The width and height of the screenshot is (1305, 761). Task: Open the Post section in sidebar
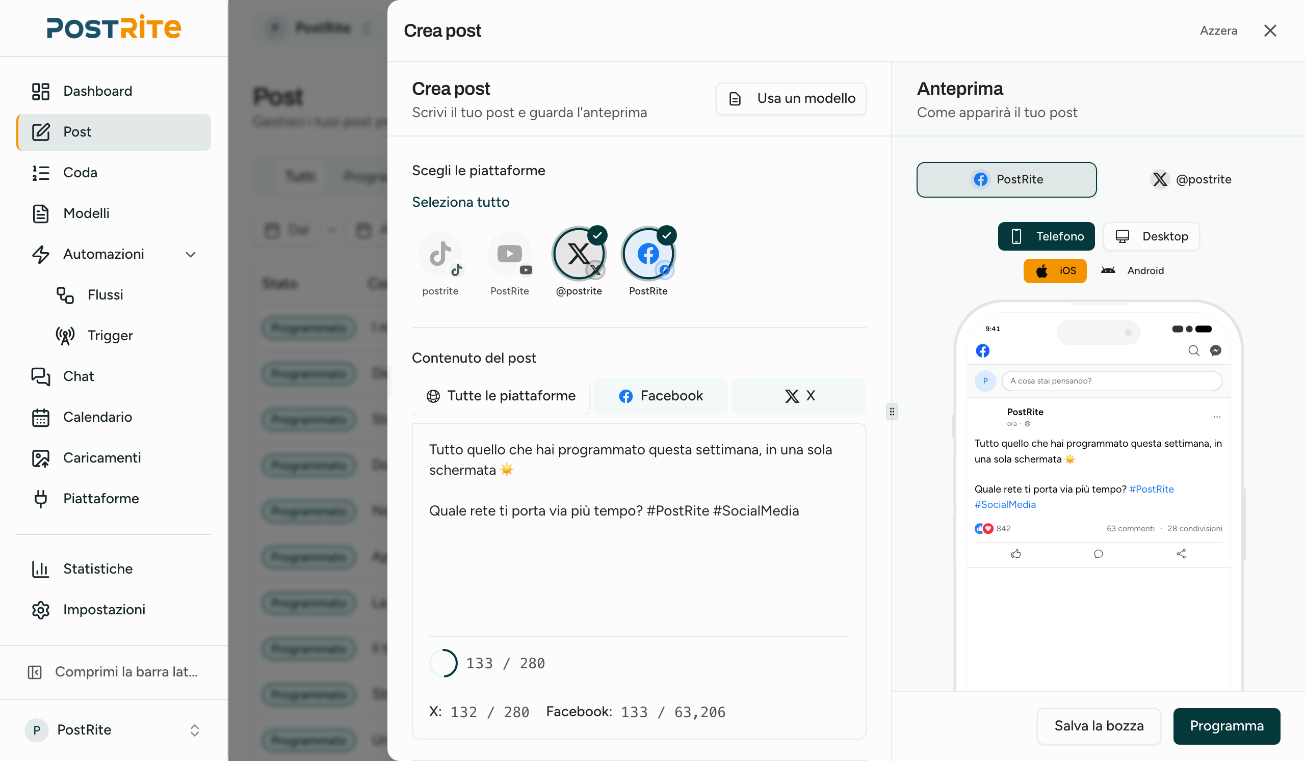(113, 132)
